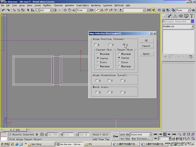
Task: Open the Schematic View toolbar icon
Action: pos(164,10)
